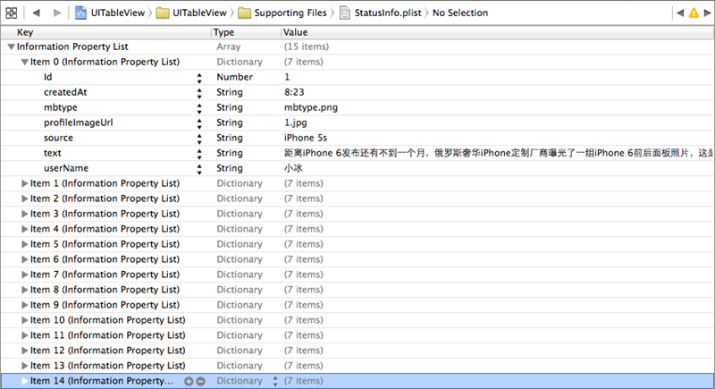This screenshot has width=715, height=389.
Task: Expand Item 10 disclosure triangle
Action: (x=25, y=320)
